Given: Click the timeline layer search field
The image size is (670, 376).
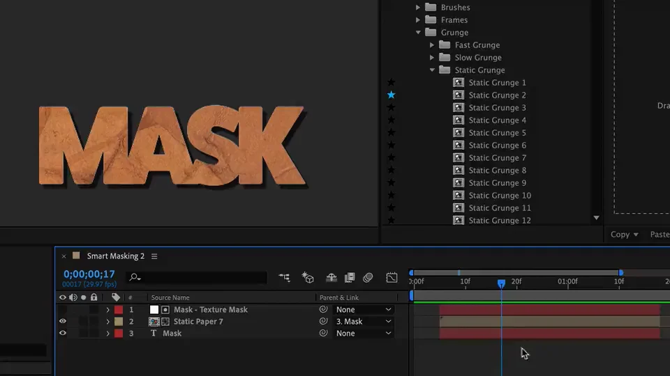Looking at the screenshot, I should tap(202, 278).
